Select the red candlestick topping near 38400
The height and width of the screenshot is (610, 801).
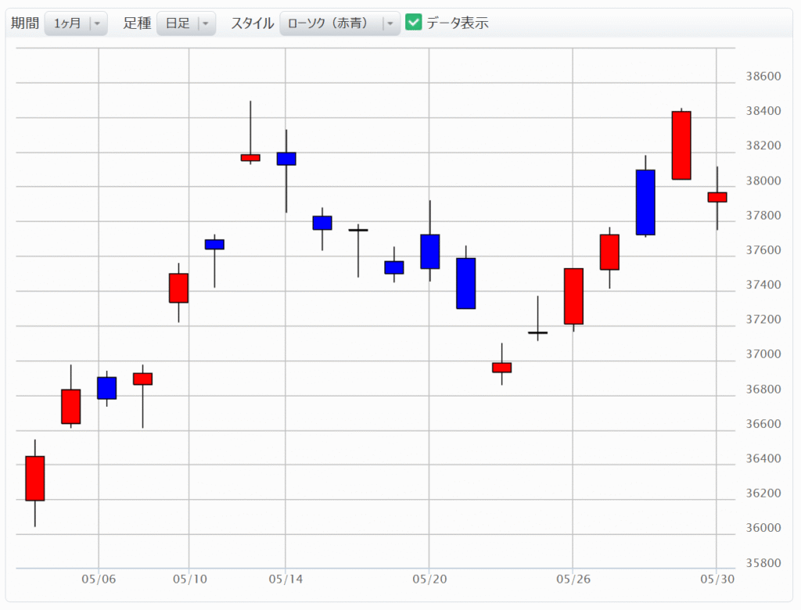[681, 145]
